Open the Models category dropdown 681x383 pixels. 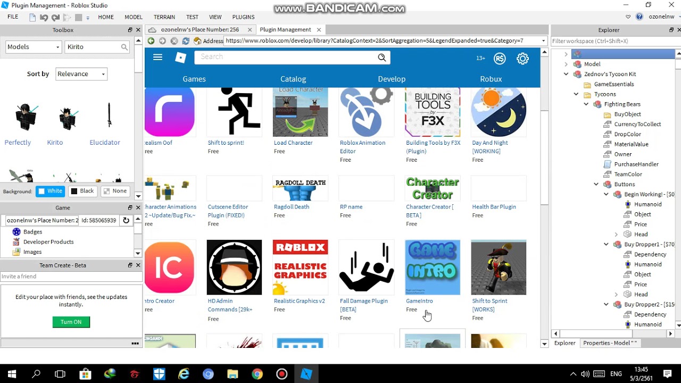click(x=34, y=47)
